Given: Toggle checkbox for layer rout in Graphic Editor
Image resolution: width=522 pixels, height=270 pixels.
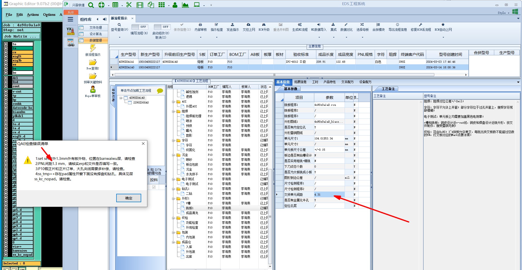Looking at the screenshot, I should (x=6, y=86).
